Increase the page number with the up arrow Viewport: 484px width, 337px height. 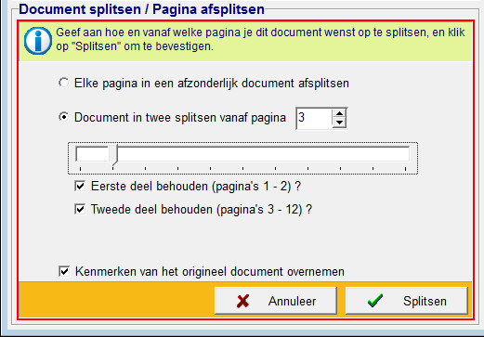click(339, 113)
